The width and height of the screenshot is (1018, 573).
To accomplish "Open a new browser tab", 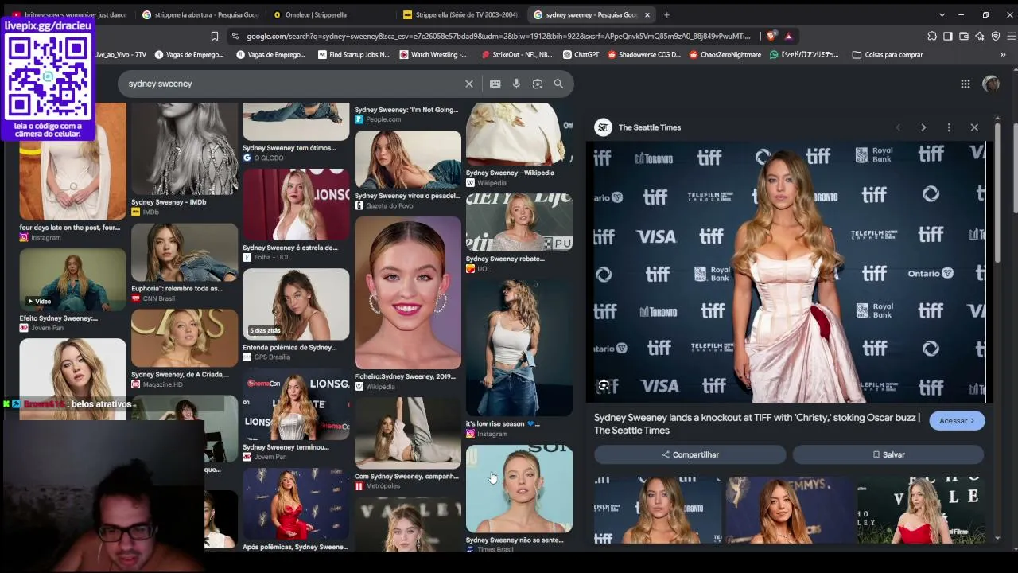I will [x=666, y=14].
